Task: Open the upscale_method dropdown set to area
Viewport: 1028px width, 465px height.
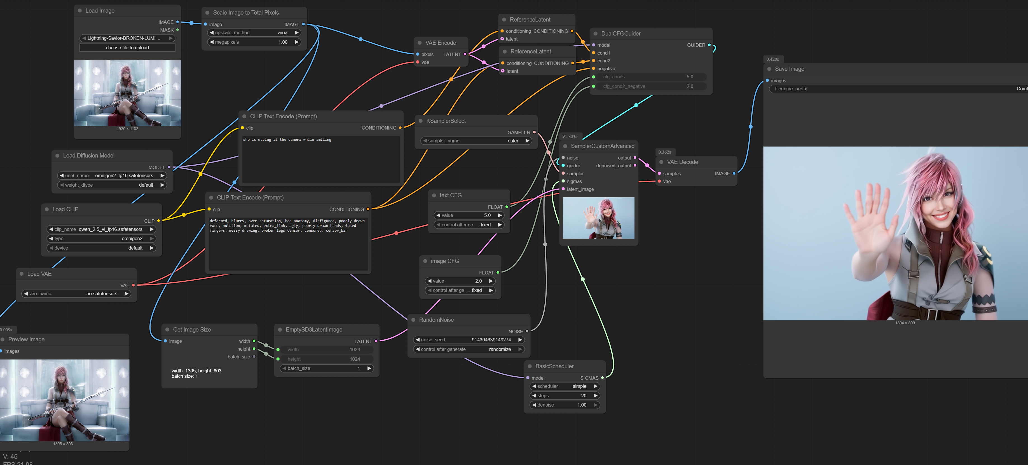Action: click(x=254, y=33)
